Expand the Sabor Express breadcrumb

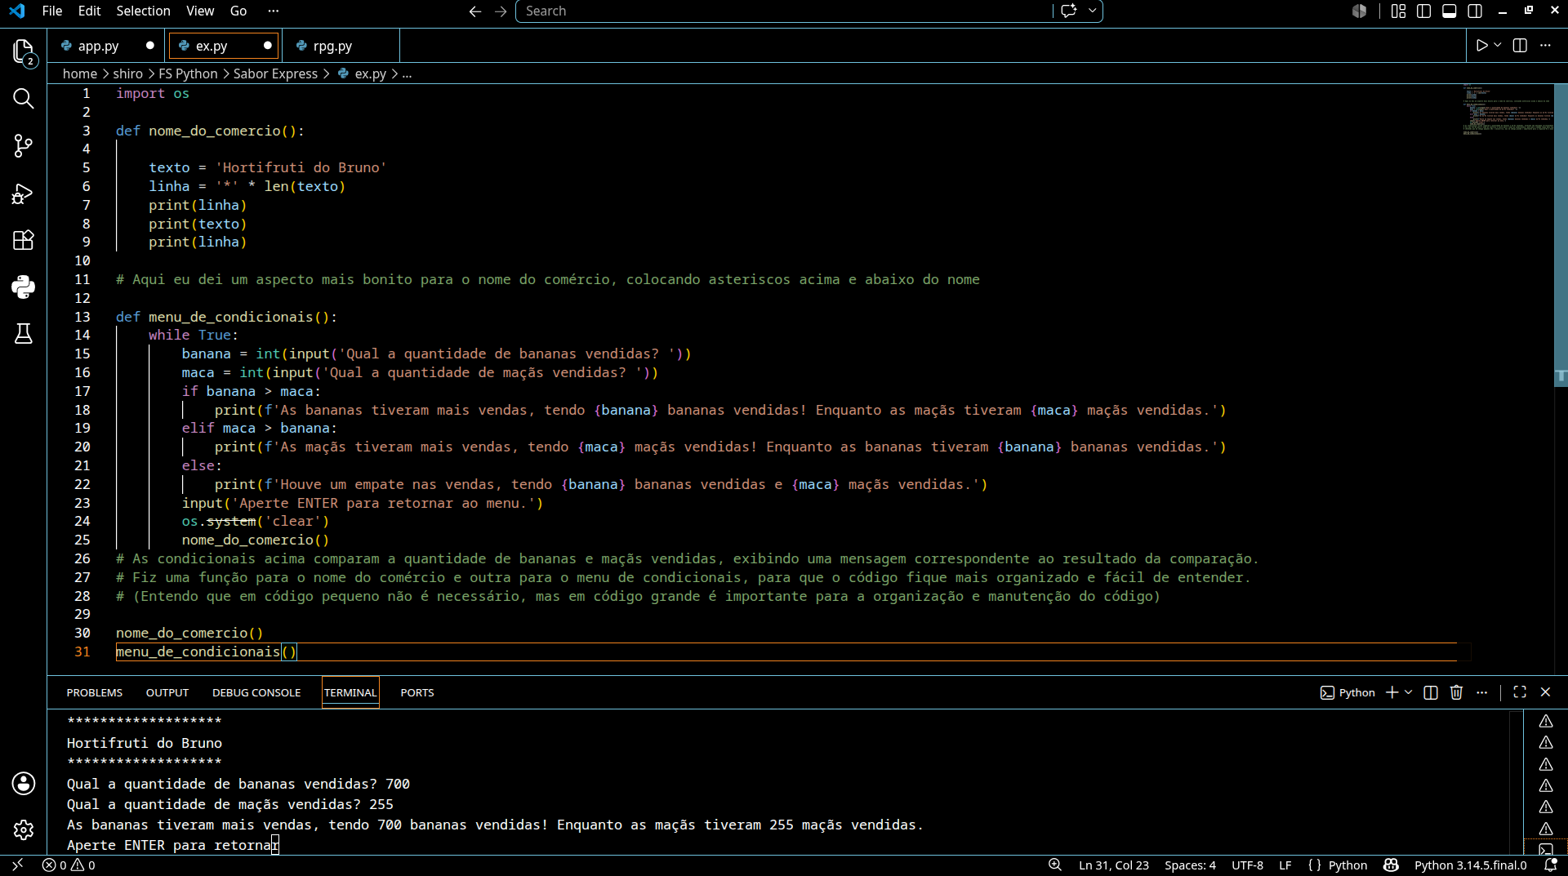pos(275,73)
